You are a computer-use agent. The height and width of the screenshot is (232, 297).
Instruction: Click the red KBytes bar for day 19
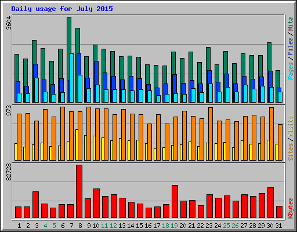175,202
